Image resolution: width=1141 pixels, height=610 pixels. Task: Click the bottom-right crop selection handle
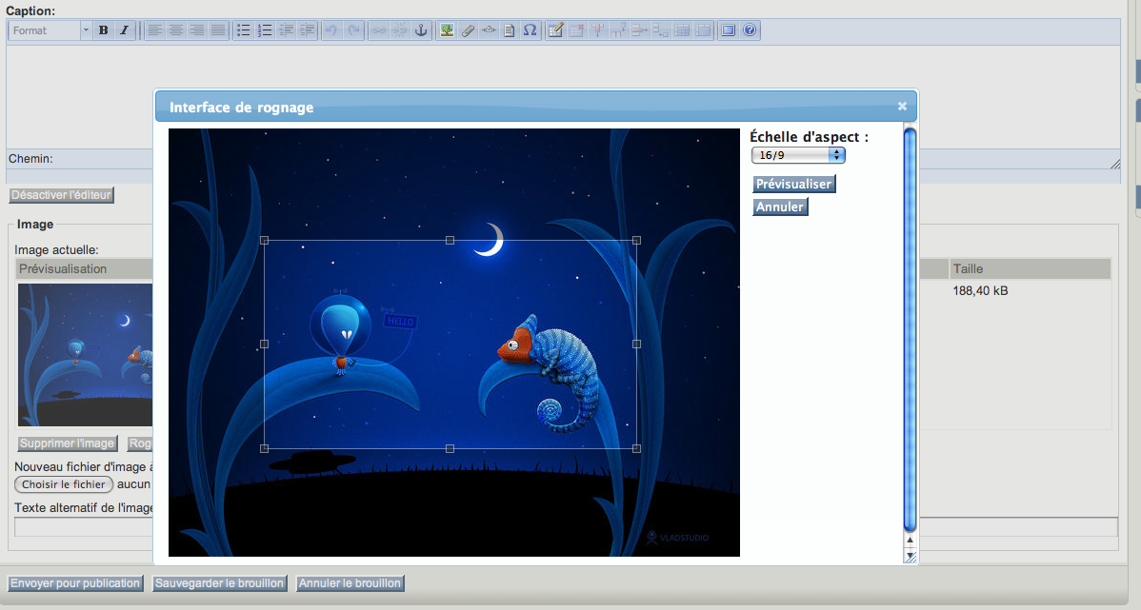coord(636,448)
